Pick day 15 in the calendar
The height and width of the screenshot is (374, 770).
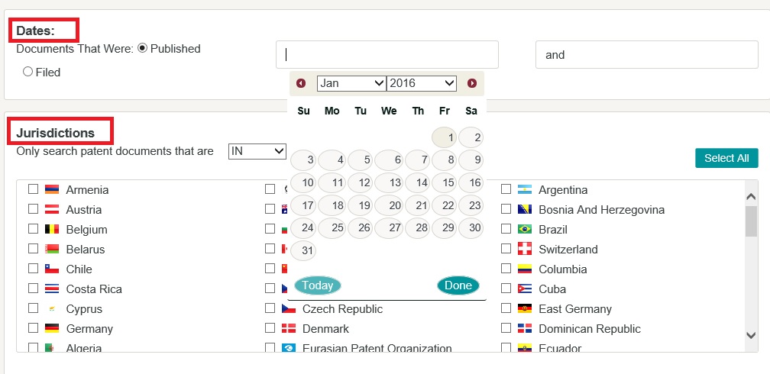(x=448, y=182)
